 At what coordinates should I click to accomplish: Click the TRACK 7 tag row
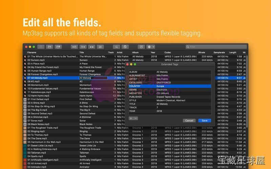[170, 107]
